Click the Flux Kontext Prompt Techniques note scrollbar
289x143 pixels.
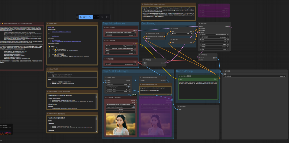(96, 101)
